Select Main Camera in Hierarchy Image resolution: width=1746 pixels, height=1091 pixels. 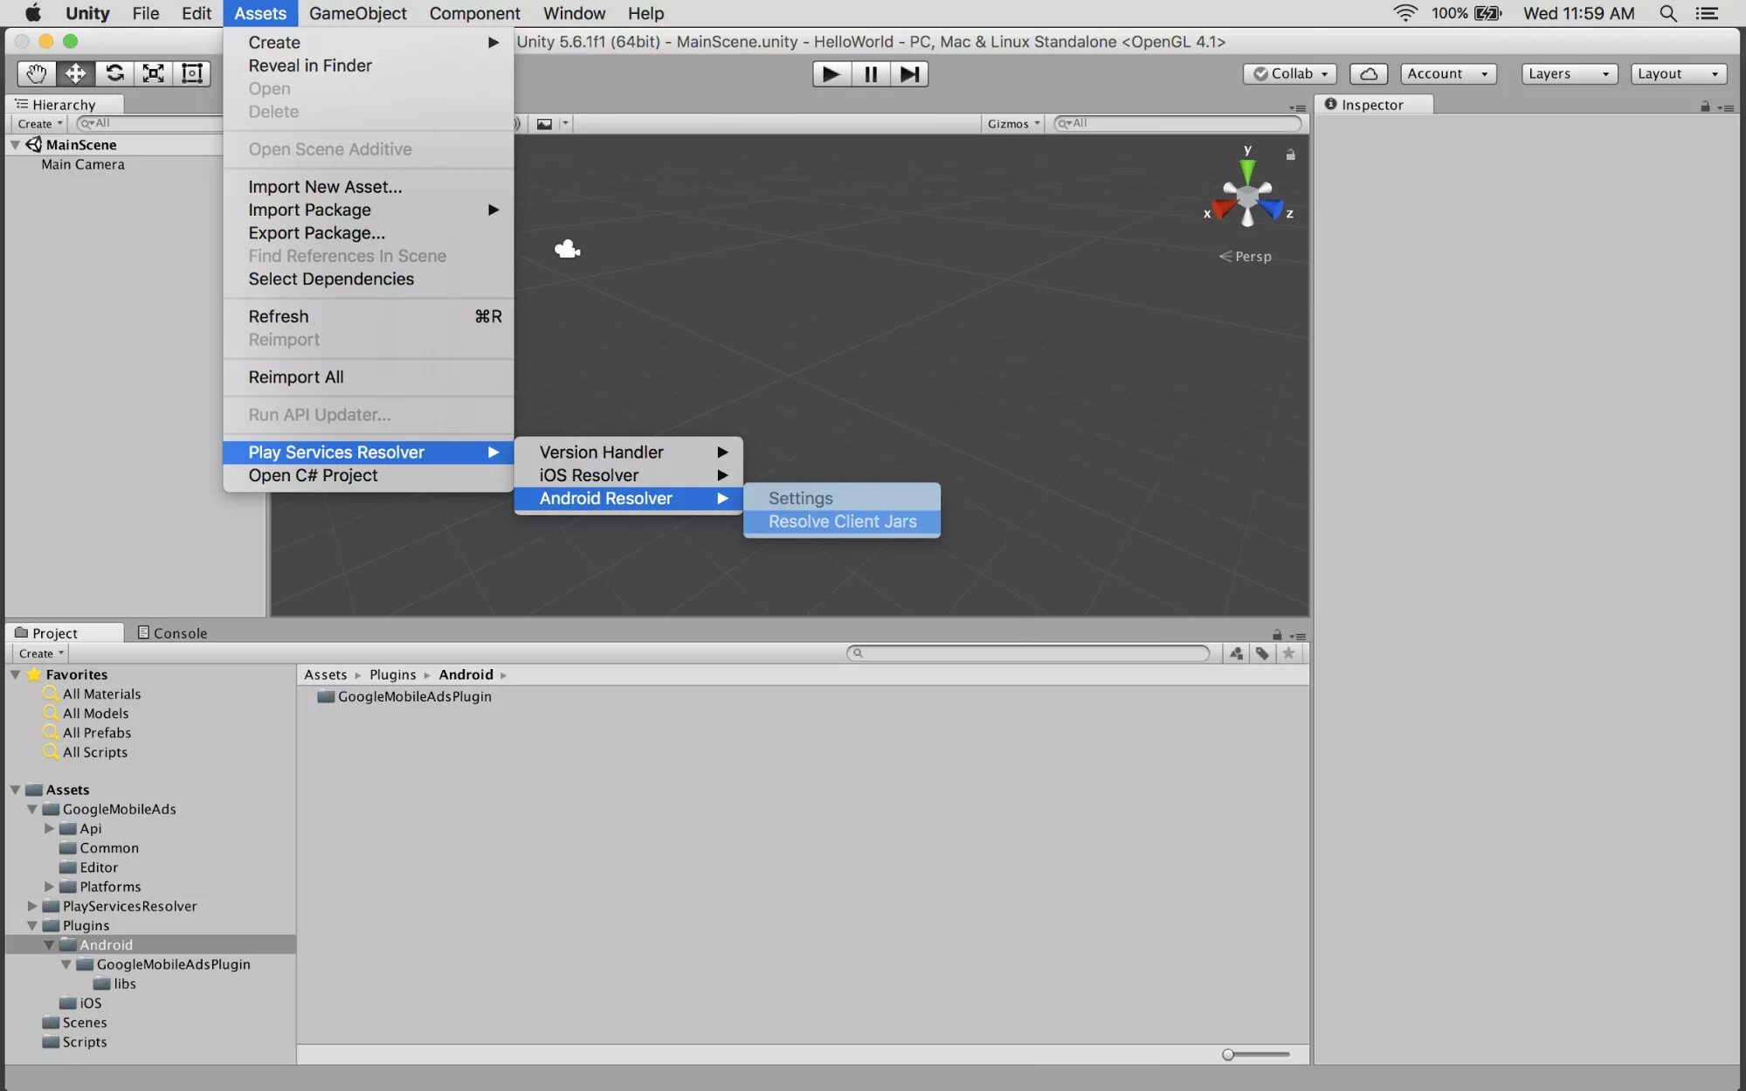pos(83,164)
